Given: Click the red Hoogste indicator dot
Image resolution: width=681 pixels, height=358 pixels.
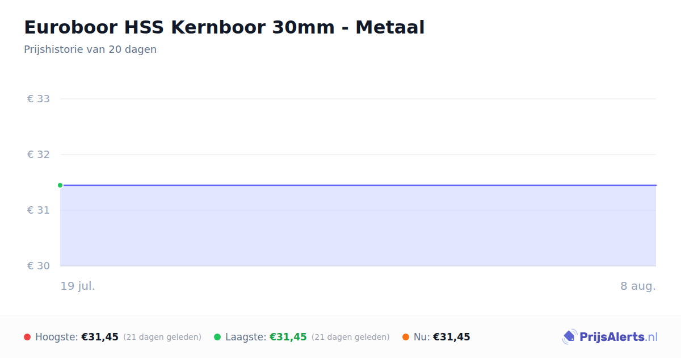Looking at the screenshot, I should [x=27, y=337].
